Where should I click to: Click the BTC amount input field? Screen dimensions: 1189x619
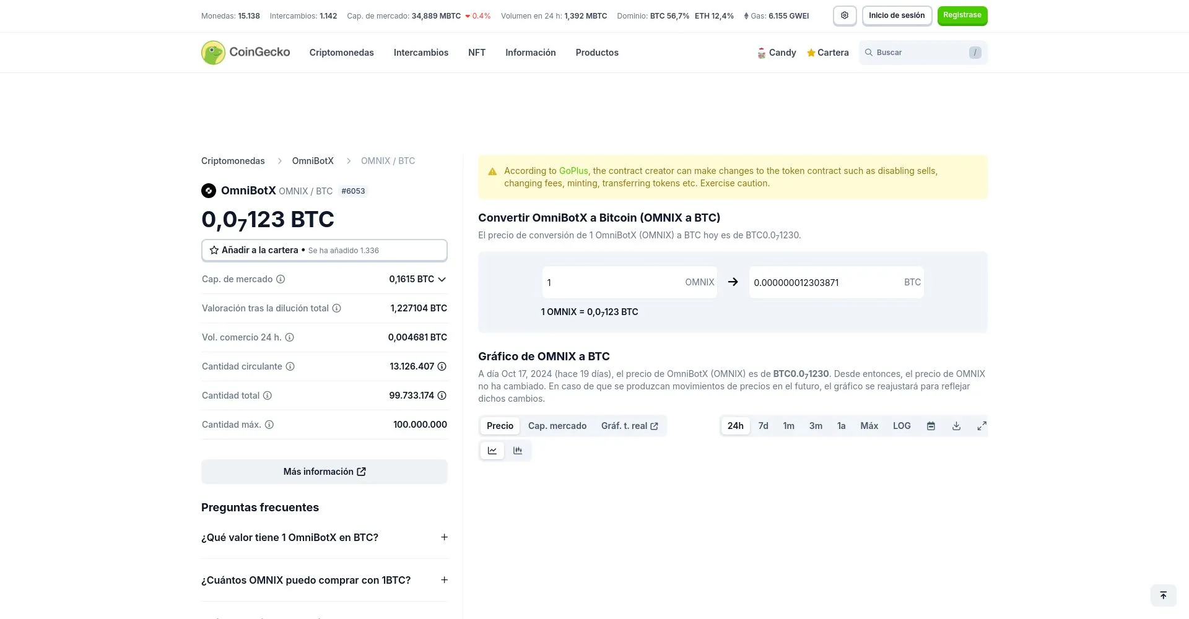tap(837, 282)
